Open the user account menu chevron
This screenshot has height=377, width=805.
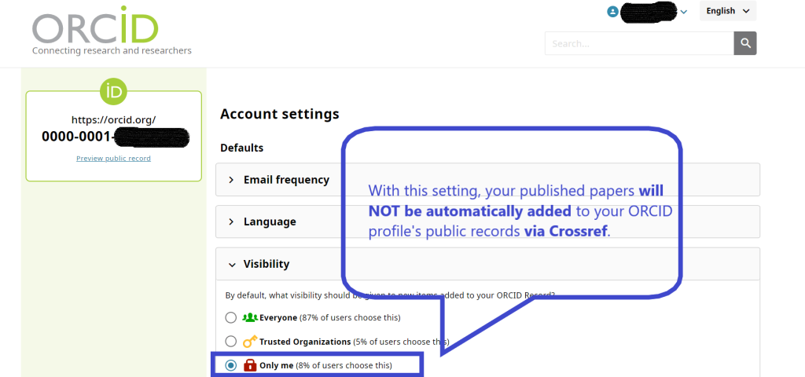pyautogui.click(x=683, y=12)
